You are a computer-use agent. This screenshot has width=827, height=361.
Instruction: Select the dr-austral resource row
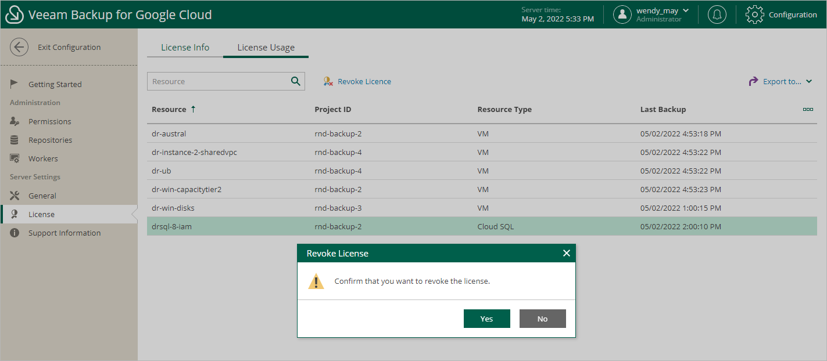pos(482,133)
